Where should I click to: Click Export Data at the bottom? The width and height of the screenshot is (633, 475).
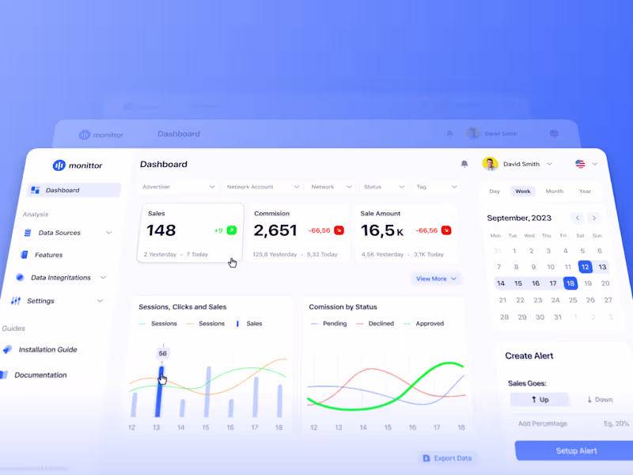448,458
